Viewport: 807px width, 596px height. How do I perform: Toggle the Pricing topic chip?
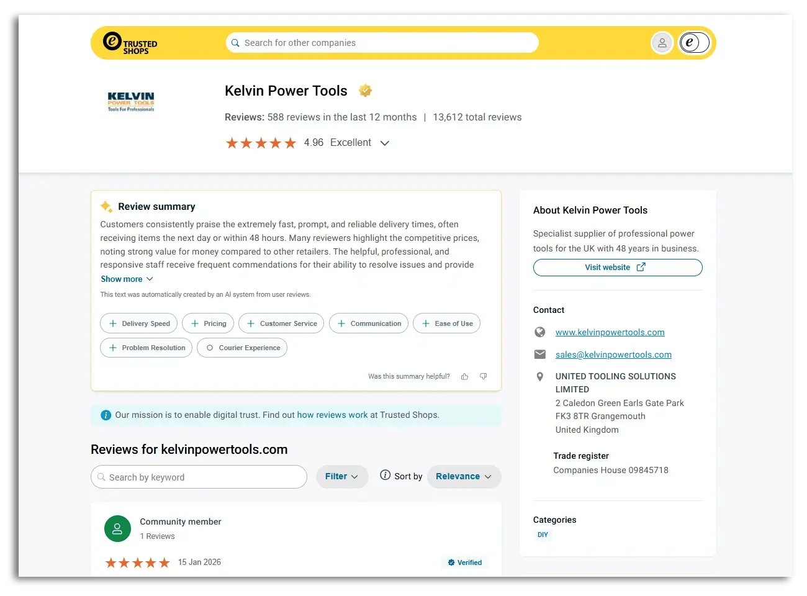point(208,323)
